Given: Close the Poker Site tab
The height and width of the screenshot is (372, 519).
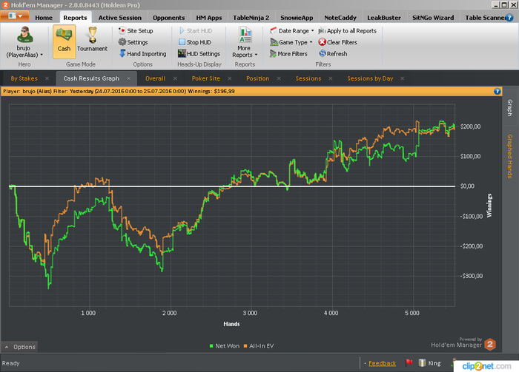Looking at the screenshot, I should coord(230,78).
